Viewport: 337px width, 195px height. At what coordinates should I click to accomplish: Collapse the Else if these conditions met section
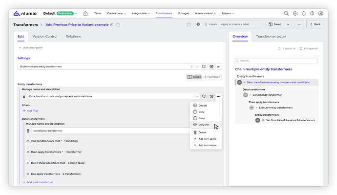pyautogui.click(x=28, y=163)
